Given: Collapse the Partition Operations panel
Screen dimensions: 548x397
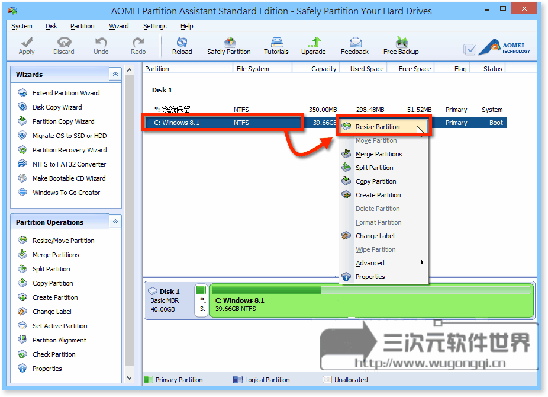Looking at the screenshot, I should 115,222.
